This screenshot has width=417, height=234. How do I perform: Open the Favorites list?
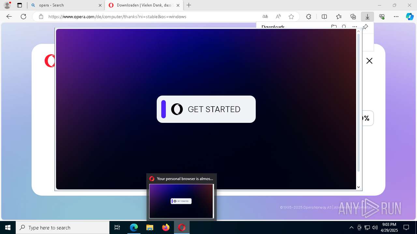[x=339, y=17]
